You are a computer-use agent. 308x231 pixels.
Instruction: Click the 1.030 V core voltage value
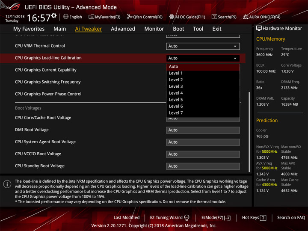click(287, 71)
